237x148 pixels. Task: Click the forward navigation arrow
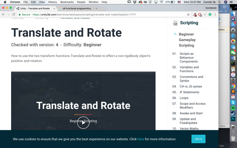coord(9,14)
